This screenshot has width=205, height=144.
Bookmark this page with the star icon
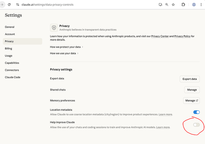(x=174, y=5)
